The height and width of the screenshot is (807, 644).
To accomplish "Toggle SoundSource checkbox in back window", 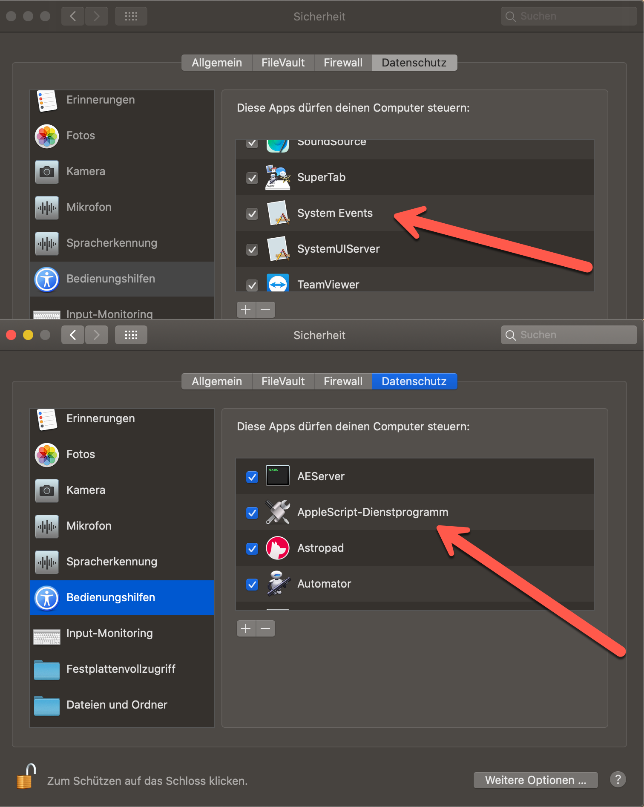I will (x=252, y=143).
